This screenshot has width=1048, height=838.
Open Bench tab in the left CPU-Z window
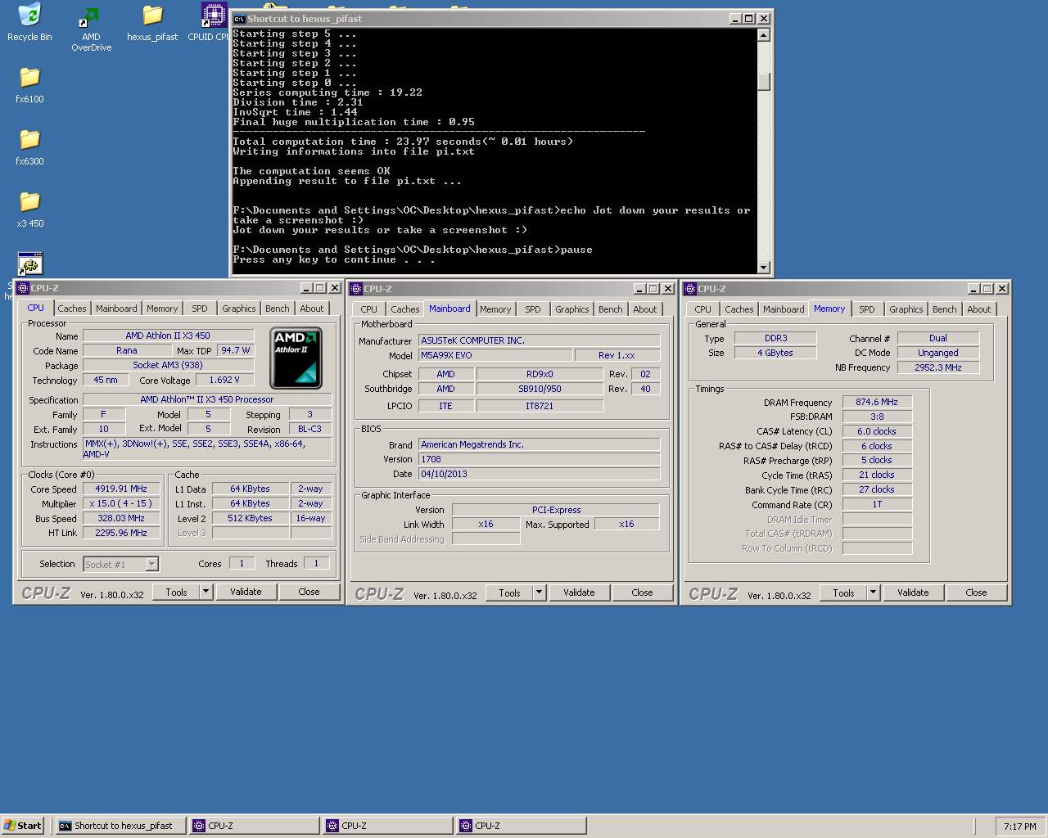point(278,309)
